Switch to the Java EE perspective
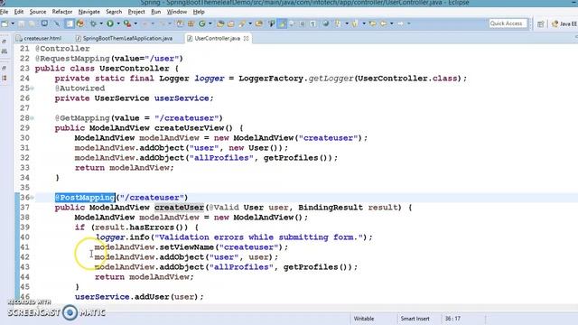This screenshot has width=578, height=325. coord(564,24)
